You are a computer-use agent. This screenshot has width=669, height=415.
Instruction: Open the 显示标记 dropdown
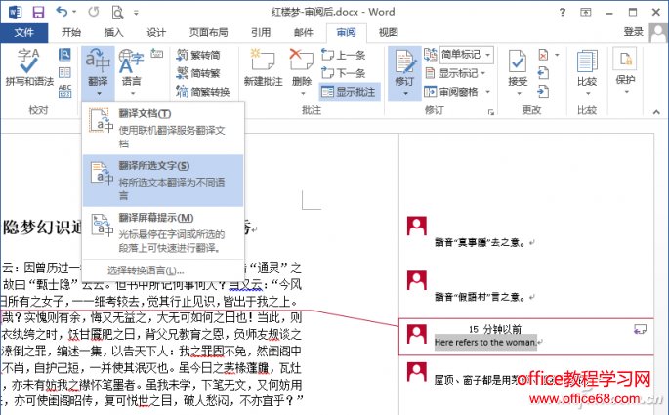[x=455, y=73]
